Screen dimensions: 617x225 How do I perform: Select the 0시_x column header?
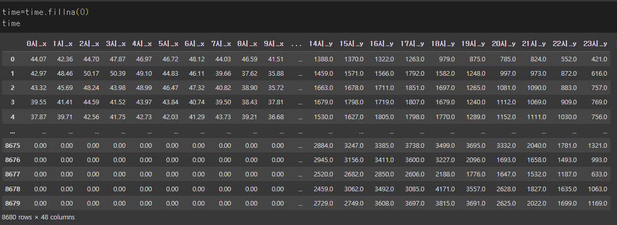pos(37,44)
